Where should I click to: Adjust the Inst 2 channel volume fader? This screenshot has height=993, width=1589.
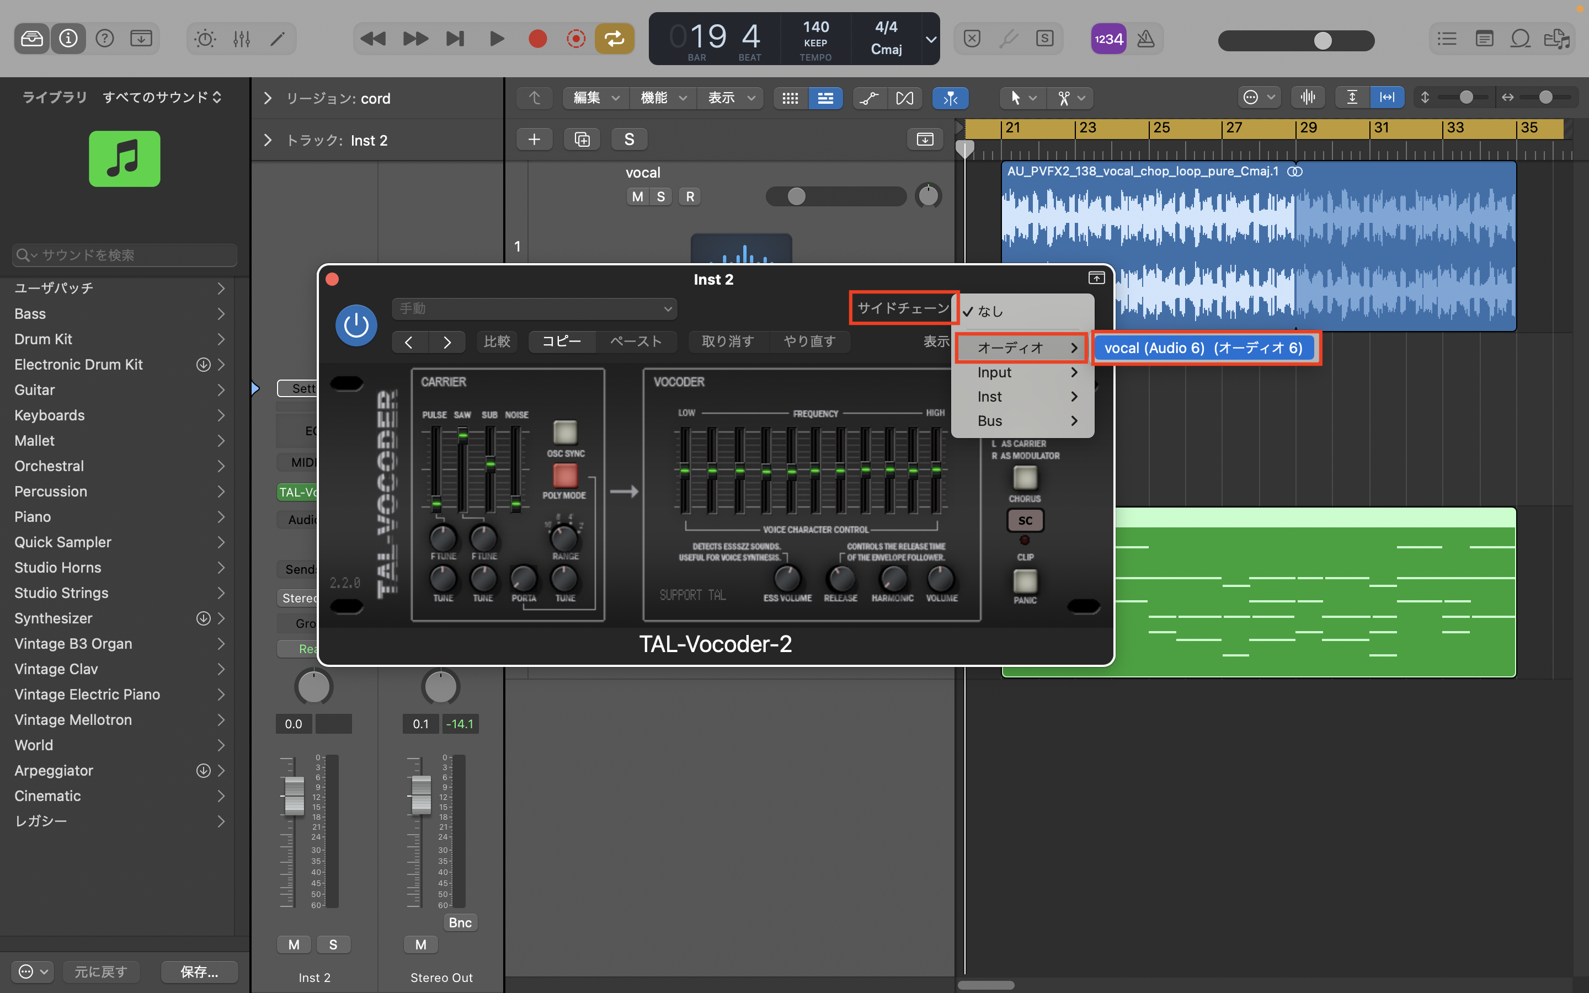(x=294, y=796)
